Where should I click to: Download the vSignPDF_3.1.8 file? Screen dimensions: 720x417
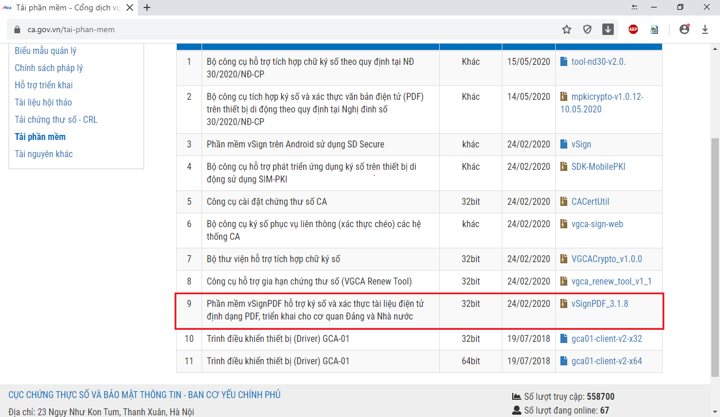point(599,304)
